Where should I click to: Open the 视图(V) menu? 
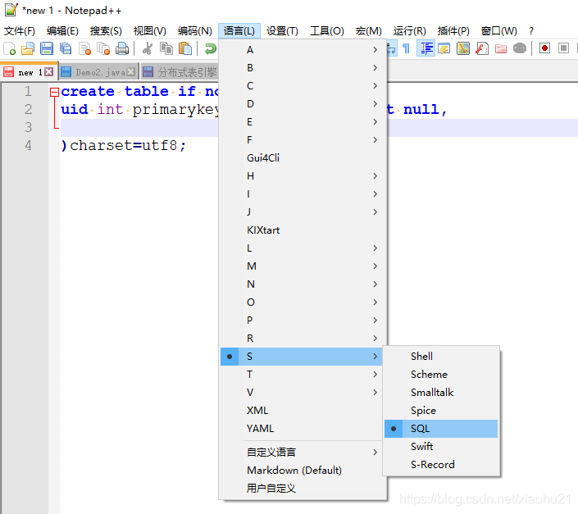(x=150, y=31)
